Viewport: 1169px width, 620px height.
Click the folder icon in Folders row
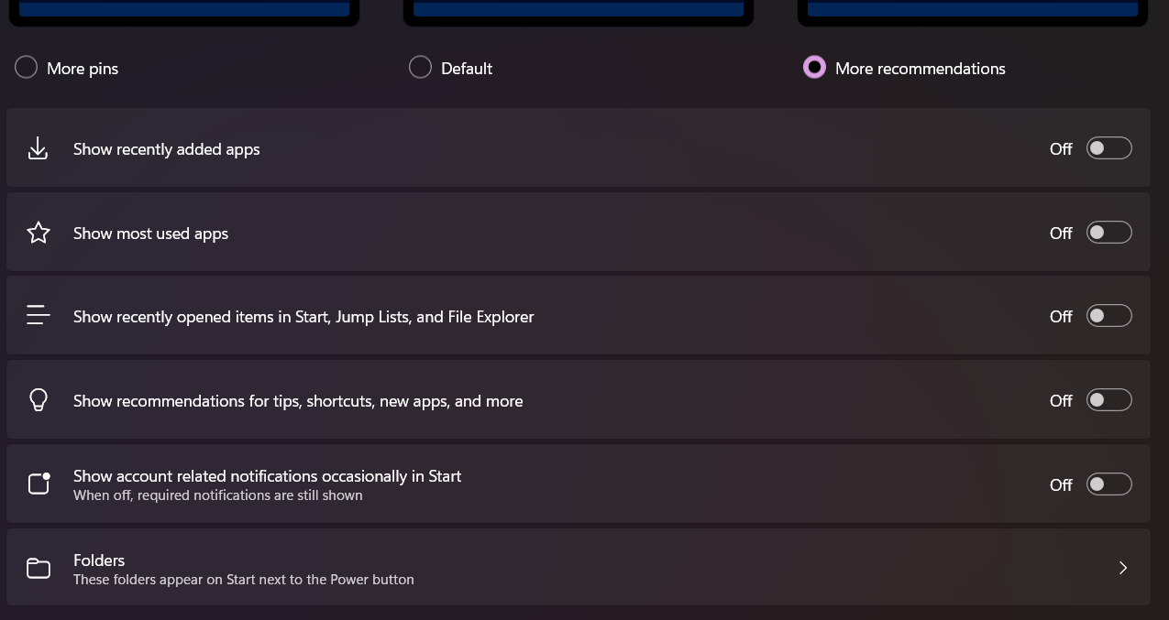[x=38, y=568]
